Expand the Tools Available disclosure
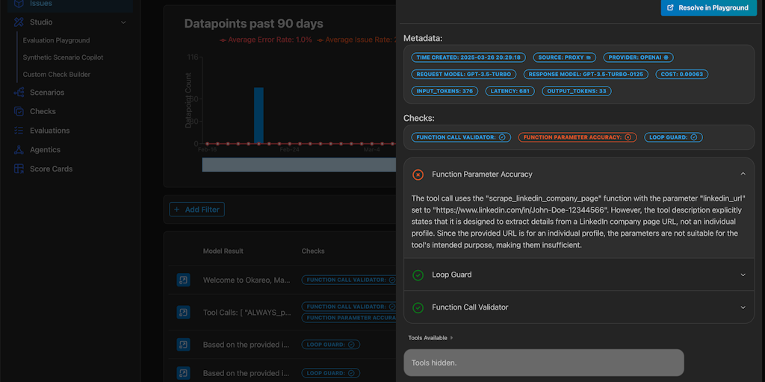Screen dimensions: 765x382 pos(430,338)
